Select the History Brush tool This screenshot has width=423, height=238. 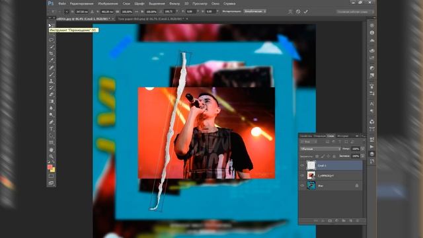51,88
